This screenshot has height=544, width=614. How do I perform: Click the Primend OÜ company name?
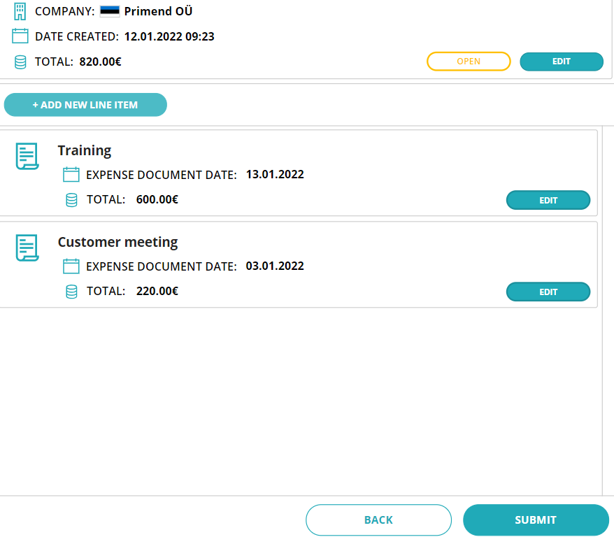pyautogui.click(x=158, y=11)
